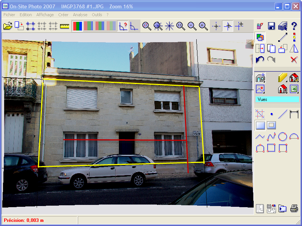302x226 pixels.
Task: Select the dimension measurement tool
Action: pos(294,114)
